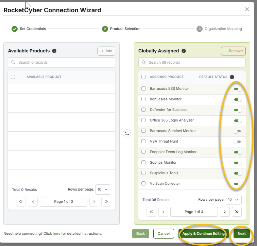
Task: Check the select-all Assigned Product checkbox
Action: 143,77
